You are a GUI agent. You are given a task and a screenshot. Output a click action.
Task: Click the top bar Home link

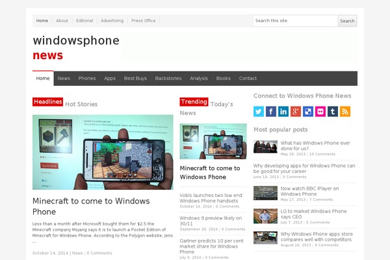[42, 21]
